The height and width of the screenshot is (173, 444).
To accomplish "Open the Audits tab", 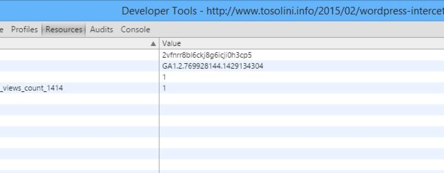I will click(101, 29).
